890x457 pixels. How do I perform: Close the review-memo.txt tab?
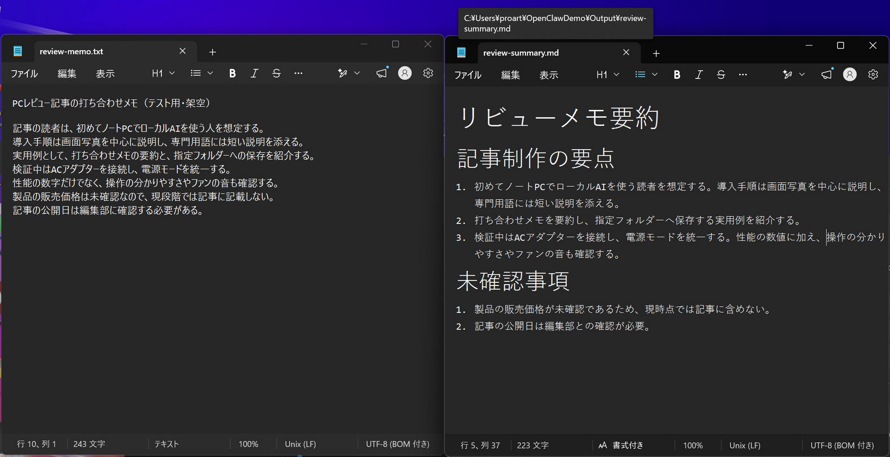(x=183, y=51)
